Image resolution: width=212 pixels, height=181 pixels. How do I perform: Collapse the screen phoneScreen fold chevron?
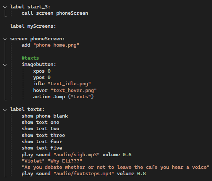[x=5, y=39]
